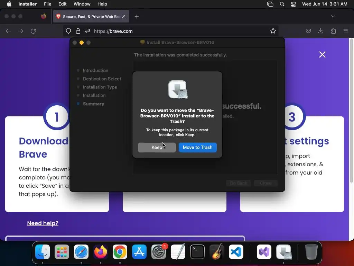Open the Apple menu
354x266 pixels.
click(9, 4)
